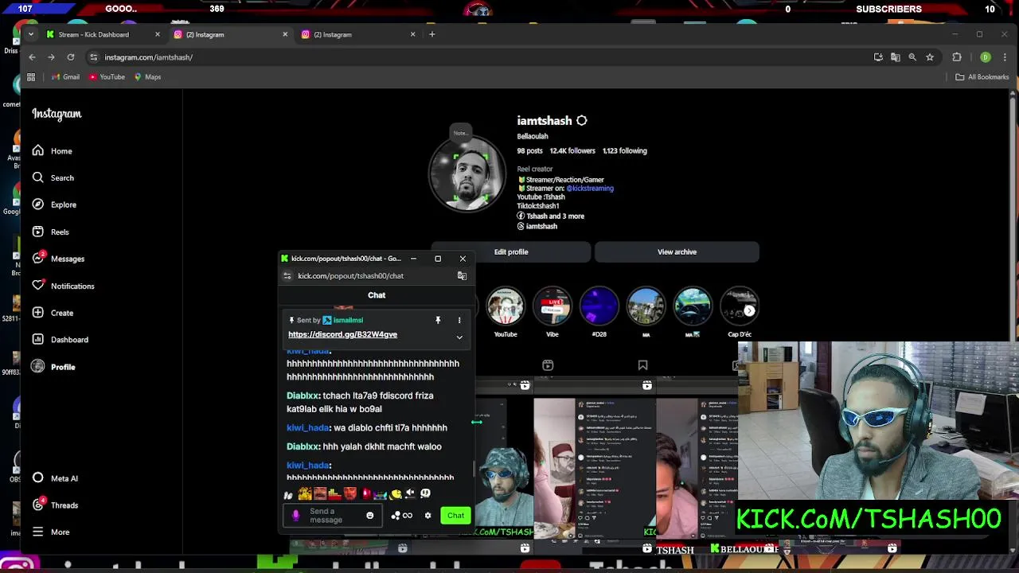The width and height of the screenshot is (1019, 573).
Task: Open the All Bookmarks folder
Action: click(x=982, y=77)
